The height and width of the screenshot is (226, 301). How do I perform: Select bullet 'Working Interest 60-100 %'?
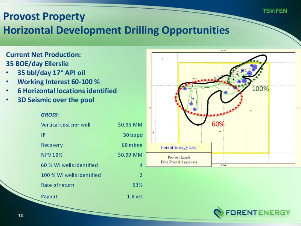(x=59, y=82)
